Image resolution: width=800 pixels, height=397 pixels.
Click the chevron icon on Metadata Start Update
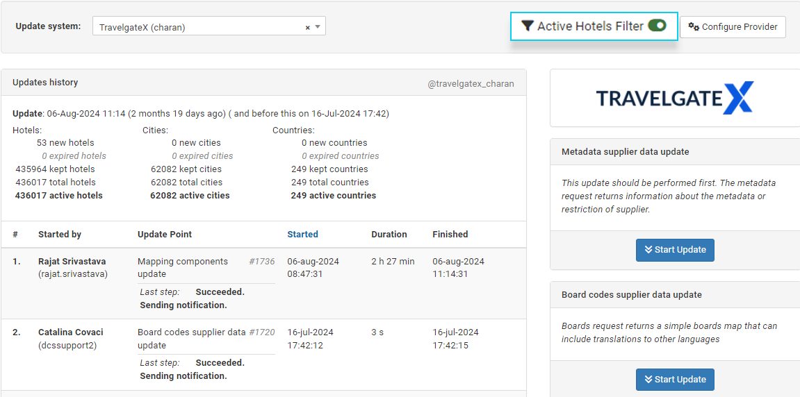click(x=648, y=250)
